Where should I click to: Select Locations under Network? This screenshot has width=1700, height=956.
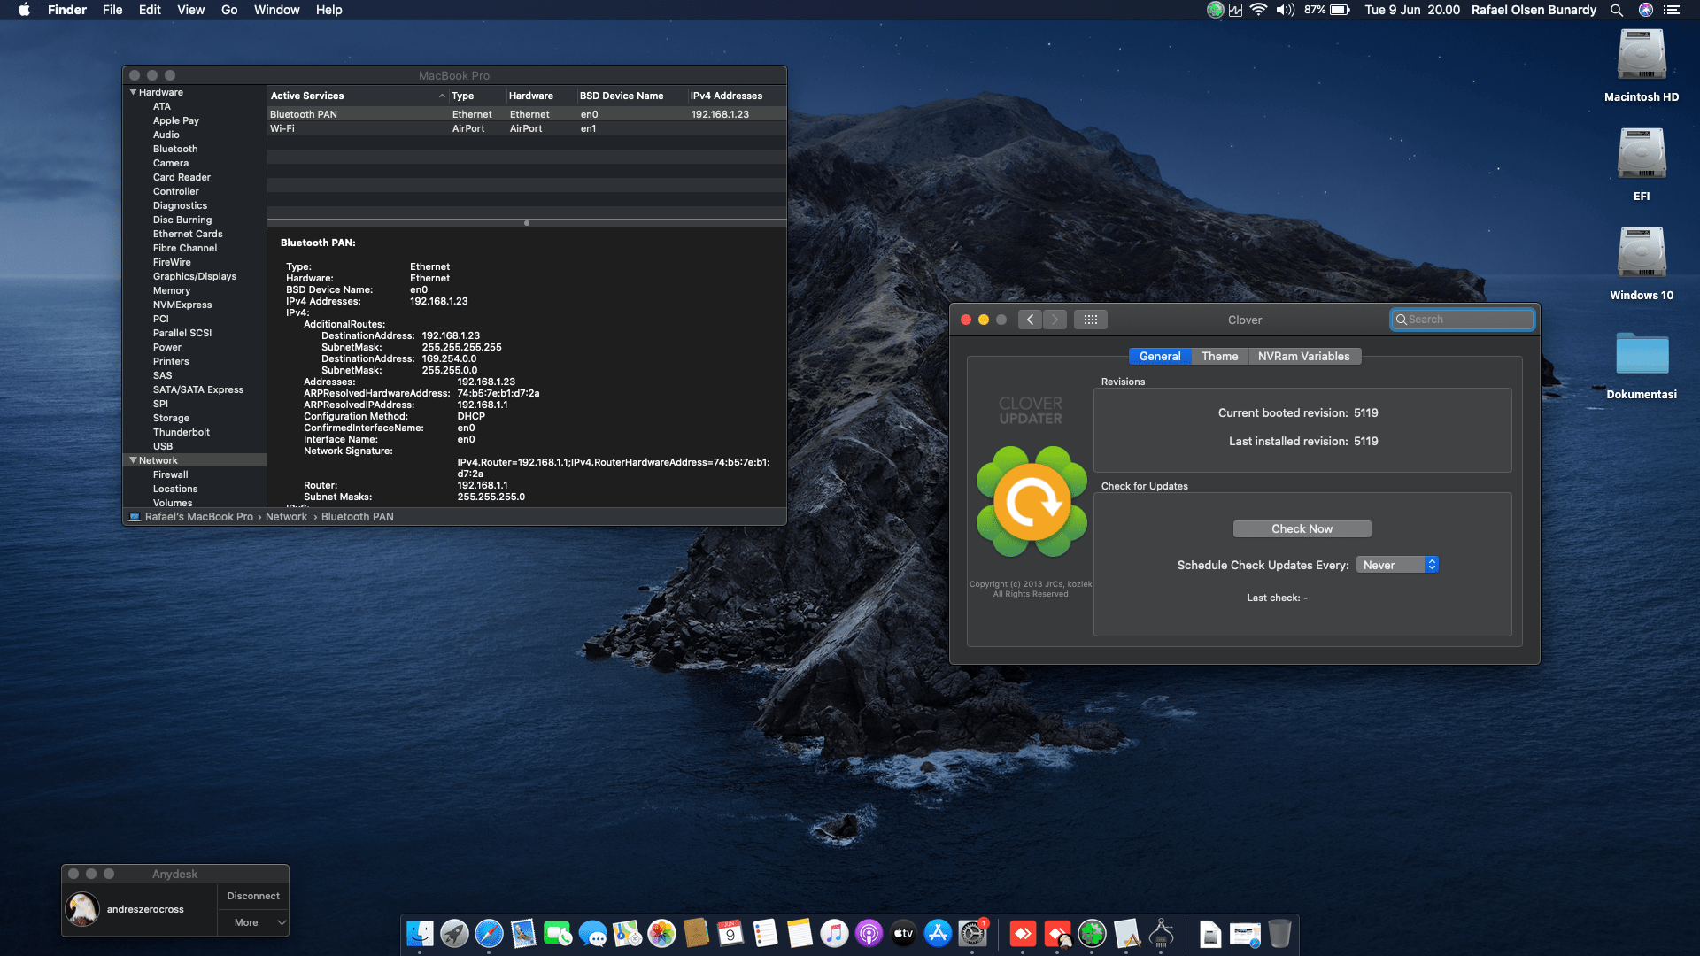coord(175,489)
